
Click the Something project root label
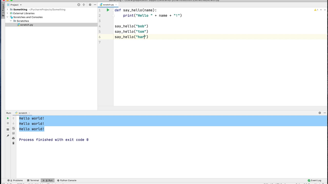click(20, 9)
